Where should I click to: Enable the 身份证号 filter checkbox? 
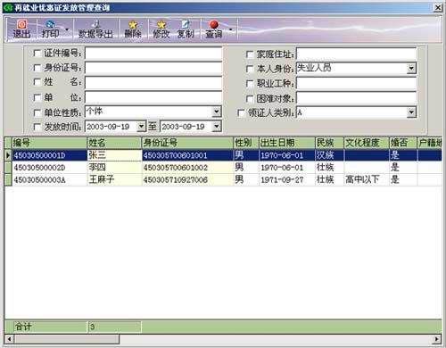point(37,68)
